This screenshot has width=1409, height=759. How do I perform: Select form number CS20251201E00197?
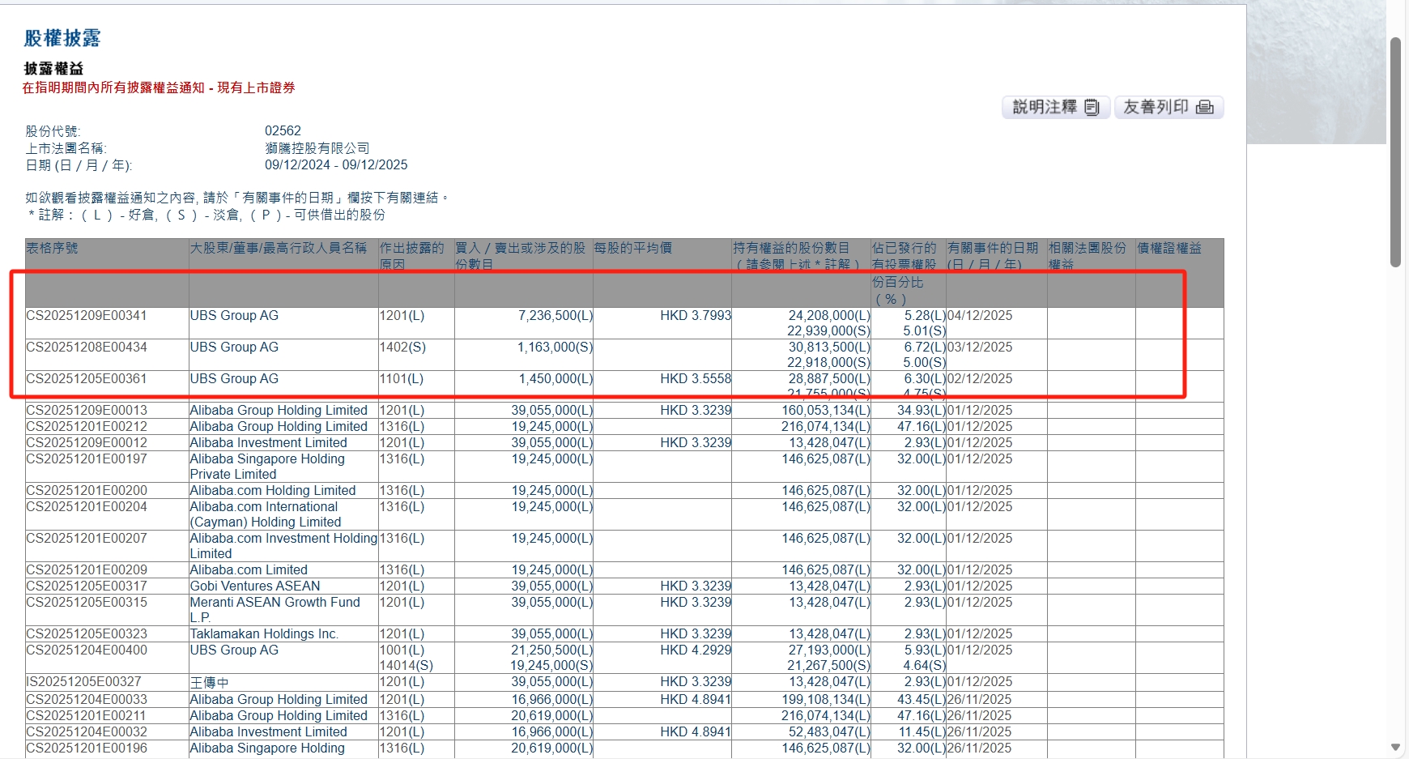click(x=87, y=458)
